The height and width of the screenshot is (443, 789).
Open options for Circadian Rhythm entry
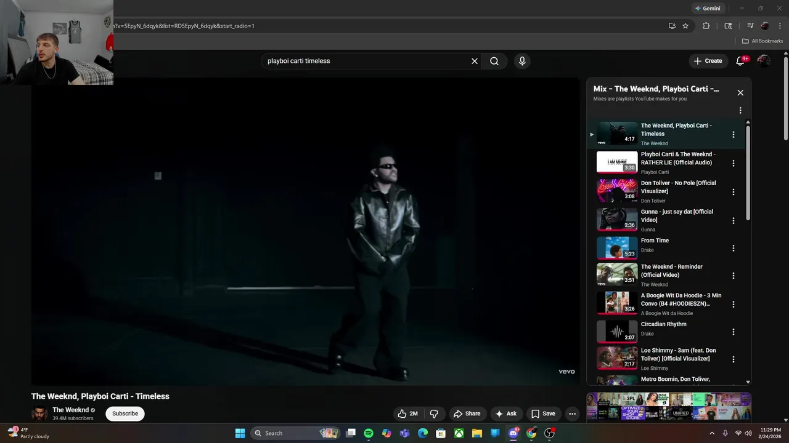(733, 332)
